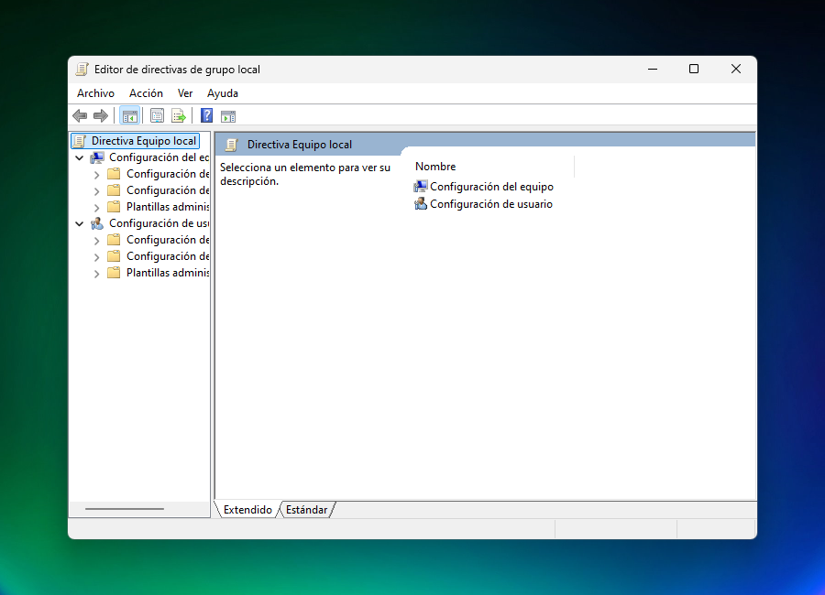Viewport: 825px width, 595px height.
Task: Select Configuración de usuario in the right list
Action: coord(491,204)
